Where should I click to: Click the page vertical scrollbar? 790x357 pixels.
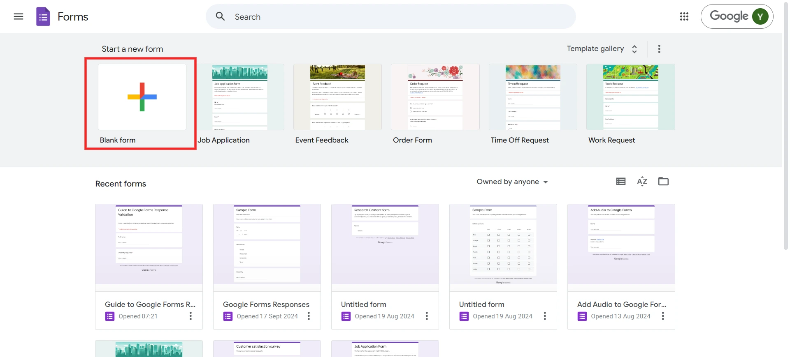tap(785, 125)
